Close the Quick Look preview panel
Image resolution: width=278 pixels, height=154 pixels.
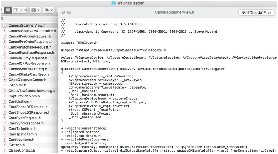click(63, 12)
